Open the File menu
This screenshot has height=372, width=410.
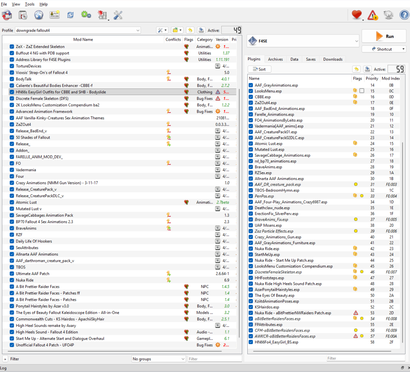[x=4, y=4]
